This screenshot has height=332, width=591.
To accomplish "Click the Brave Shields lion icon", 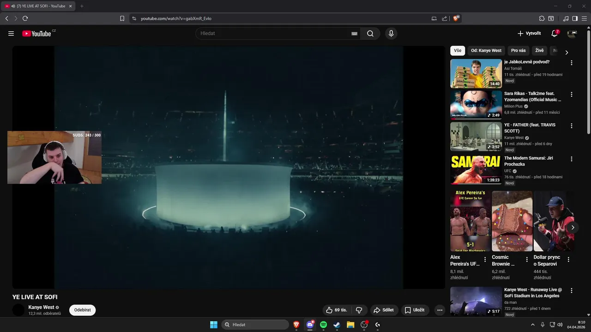I will tap(456, 18).
